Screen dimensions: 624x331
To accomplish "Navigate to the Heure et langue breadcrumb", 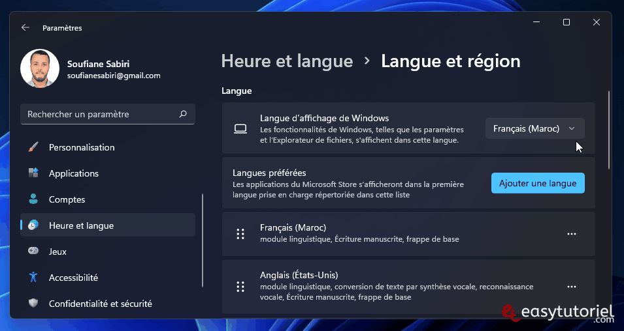I will (287, 61).
